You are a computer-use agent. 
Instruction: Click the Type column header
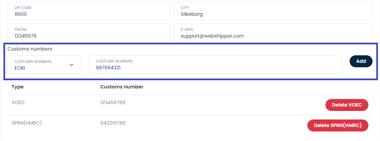pos(17,87)
